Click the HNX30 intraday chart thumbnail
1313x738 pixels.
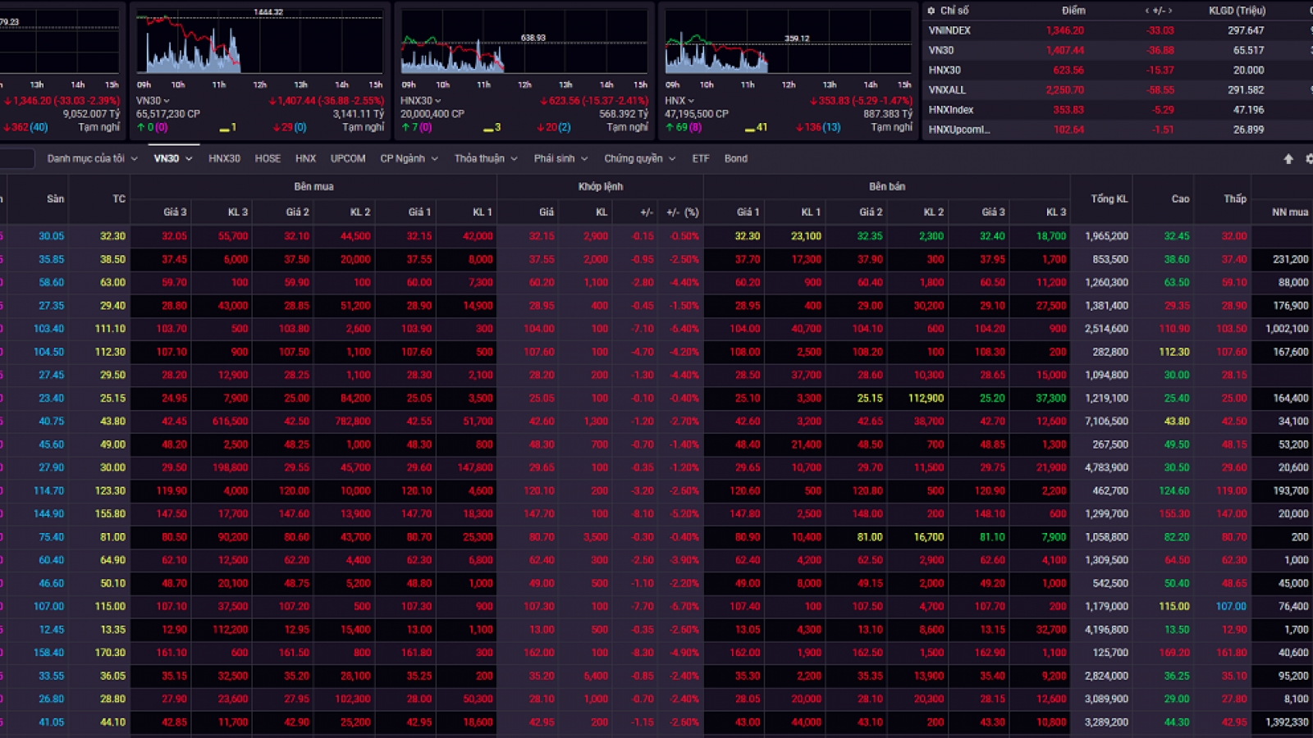tap(524, 43)
